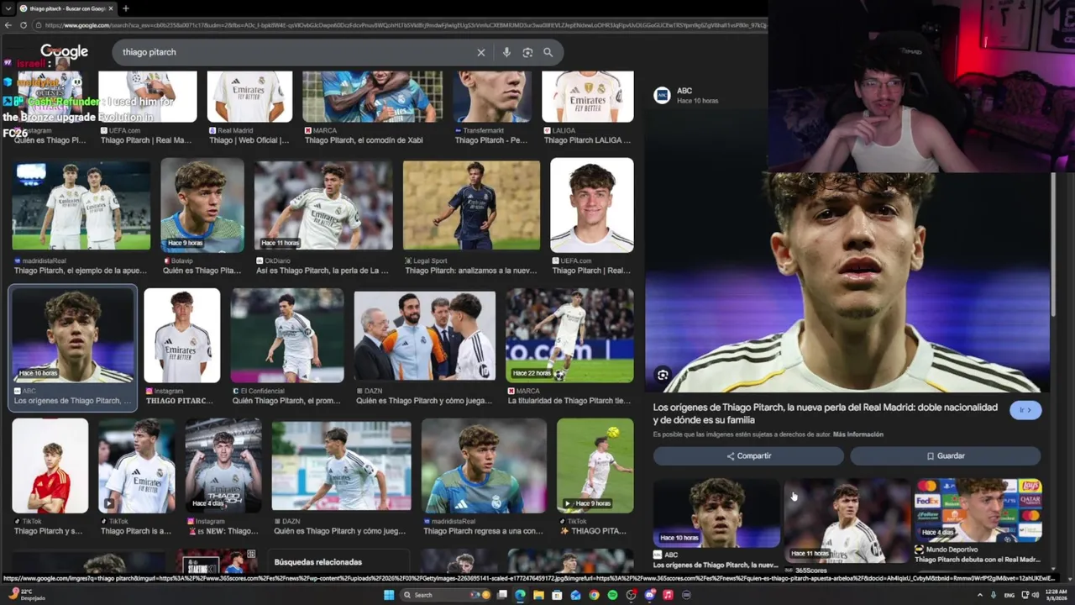Viewport: 1075px width, 605px height.
Task: Open the TikTok red-shirt thumbnail
Action: [x=50, y=466]
